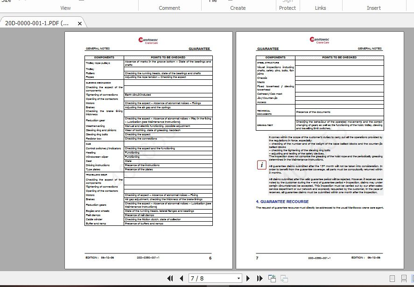Click the Manitowoc logo on page 7
414x287 pixels.
pos(319,40)
